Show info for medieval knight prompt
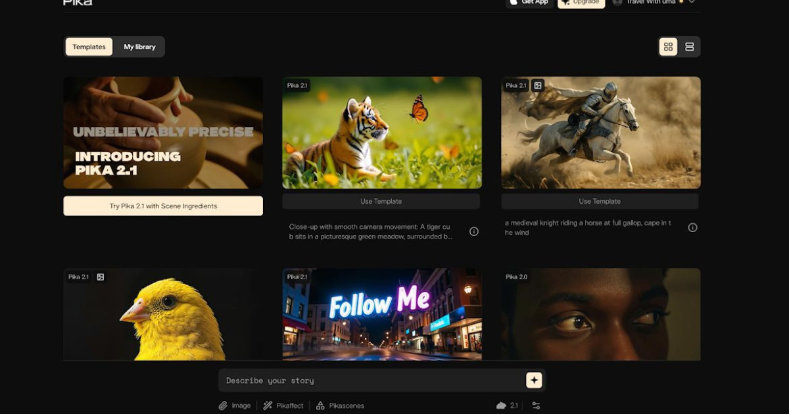 (x=692, y=227)
